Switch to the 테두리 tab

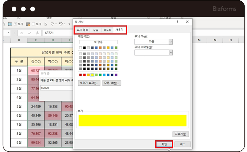pos(107,30)
